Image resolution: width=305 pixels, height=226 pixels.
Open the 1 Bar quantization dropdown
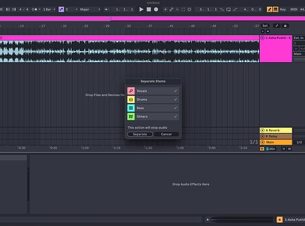(49, 9)
